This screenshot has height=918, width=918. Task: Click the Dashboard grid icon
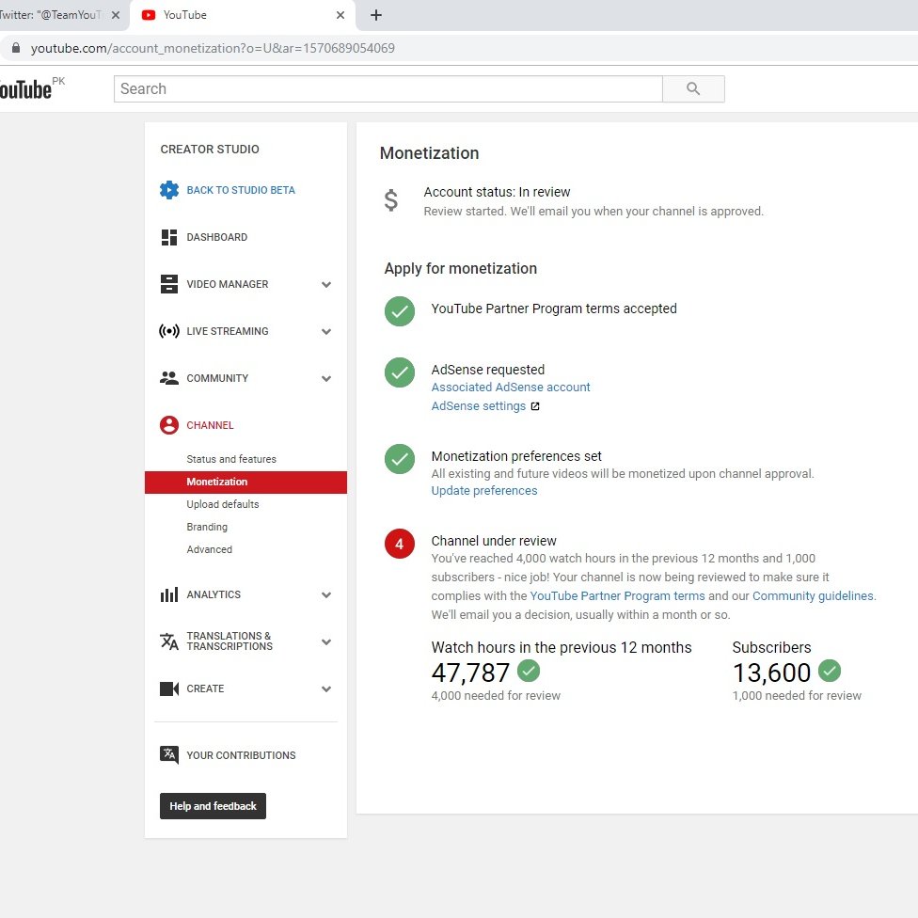169,237
